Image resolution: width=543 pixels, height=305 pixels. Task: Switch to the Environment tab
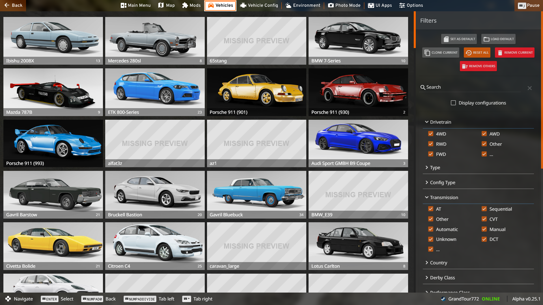(x=303, y=5)
